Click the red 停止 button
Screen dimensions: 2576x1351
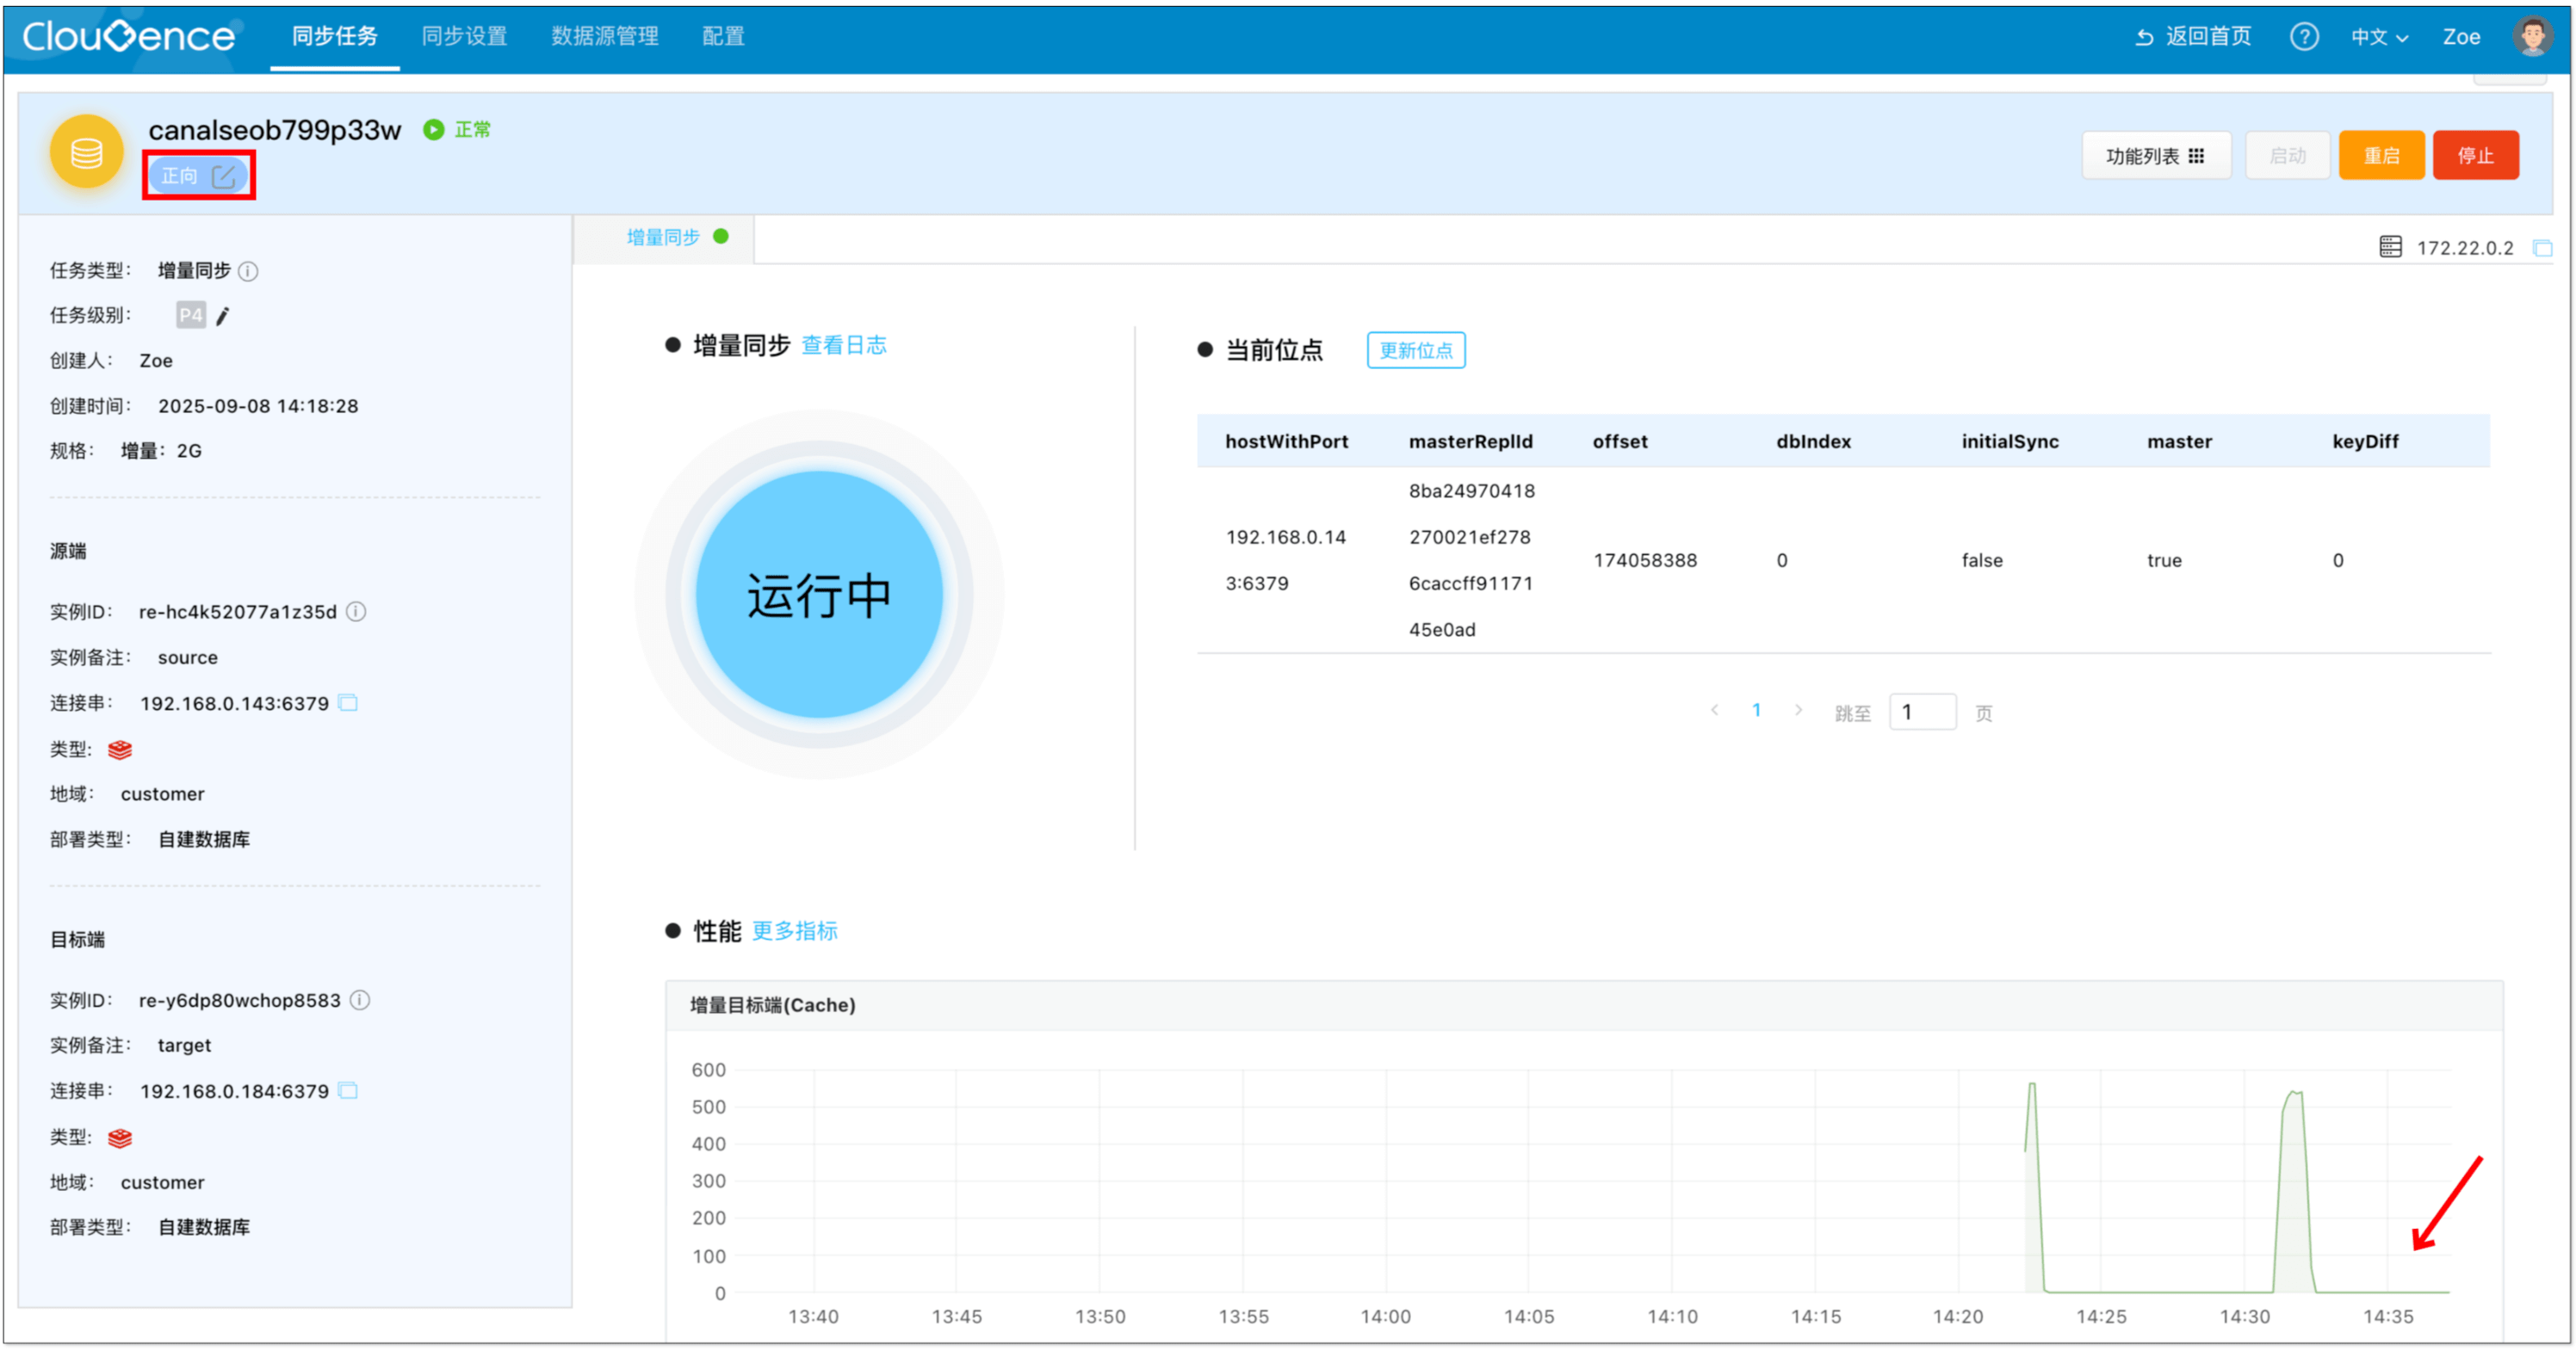click(x=2475, y=156)
